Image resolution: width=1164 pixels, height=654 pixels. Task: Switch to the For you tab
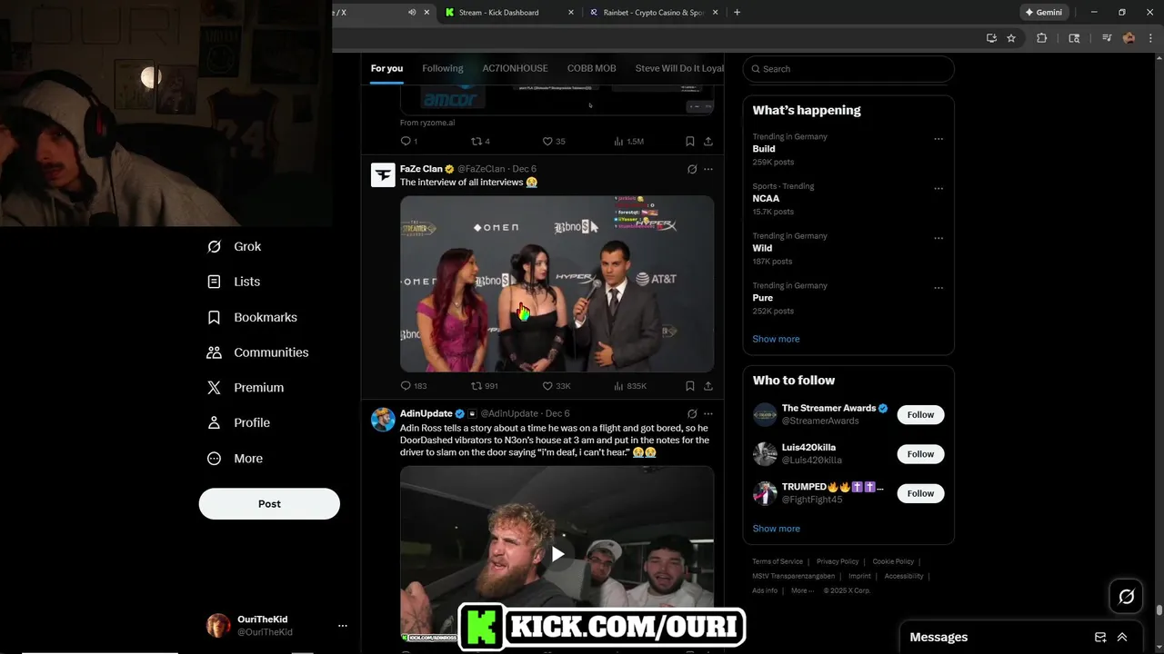[x=386, y=68]
